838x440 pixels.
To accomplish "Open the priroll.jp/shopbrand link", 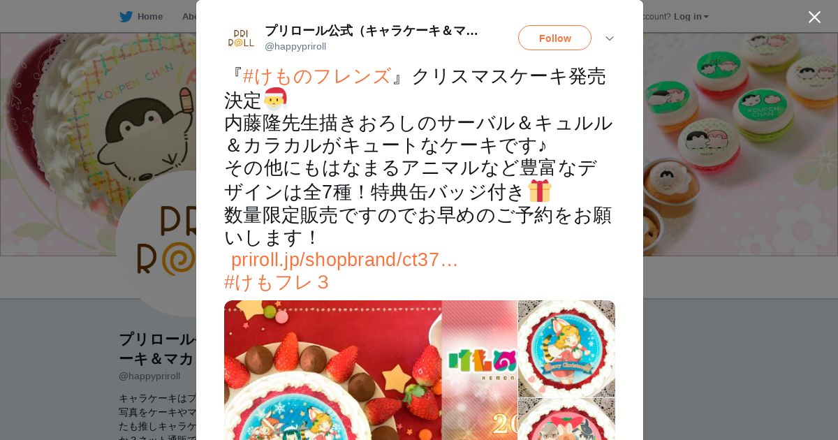I will (344, 260).
